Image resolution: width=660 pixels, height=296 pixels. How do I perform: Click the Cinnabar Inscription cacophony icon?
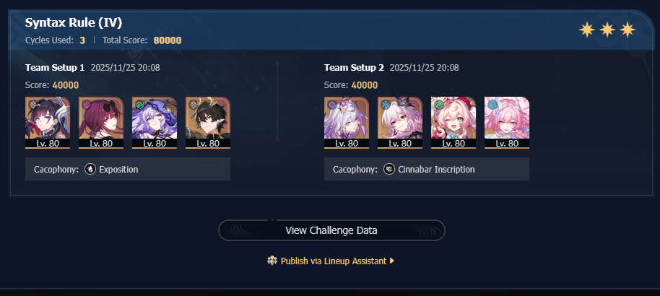(389, 169)
